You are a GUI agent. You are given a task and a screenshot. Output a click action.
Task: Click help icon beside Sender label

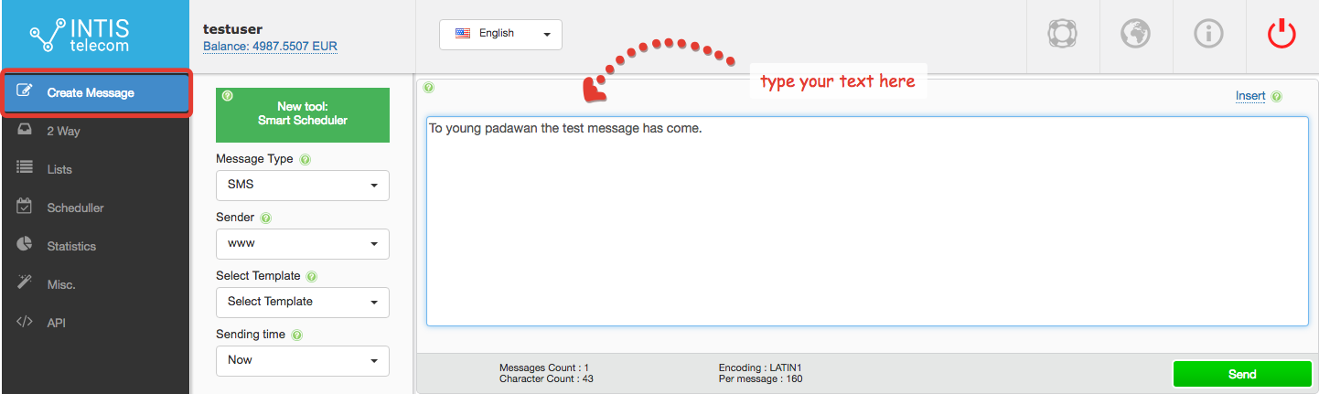pos(266,218)
